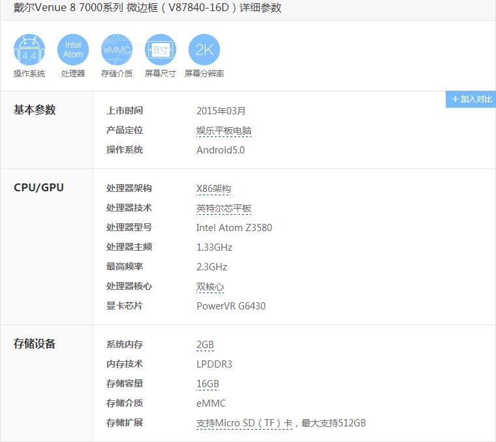This screenshot has height=442, width=496.
Task: Click the 系统内存 label
Action: pyautogui.click(x=125, y=345)
